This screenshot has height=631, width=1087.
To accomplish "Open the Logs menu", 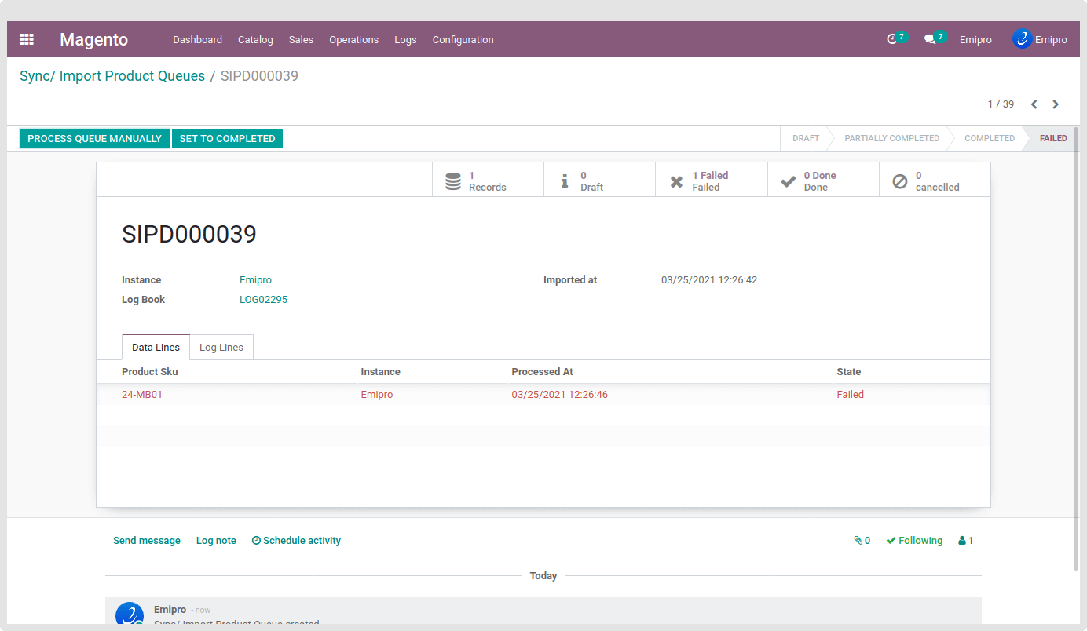I will [405, 40].
